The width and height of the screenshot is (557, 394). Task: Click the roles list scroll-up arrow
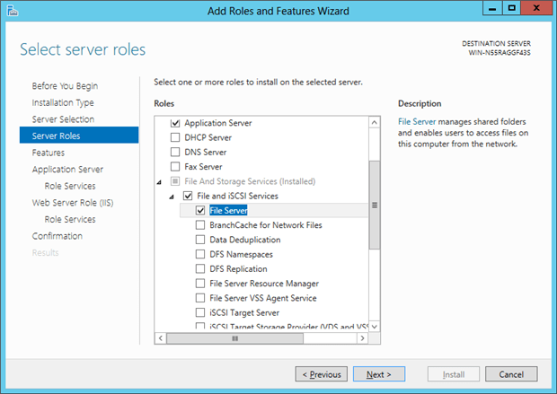[375, 123]
